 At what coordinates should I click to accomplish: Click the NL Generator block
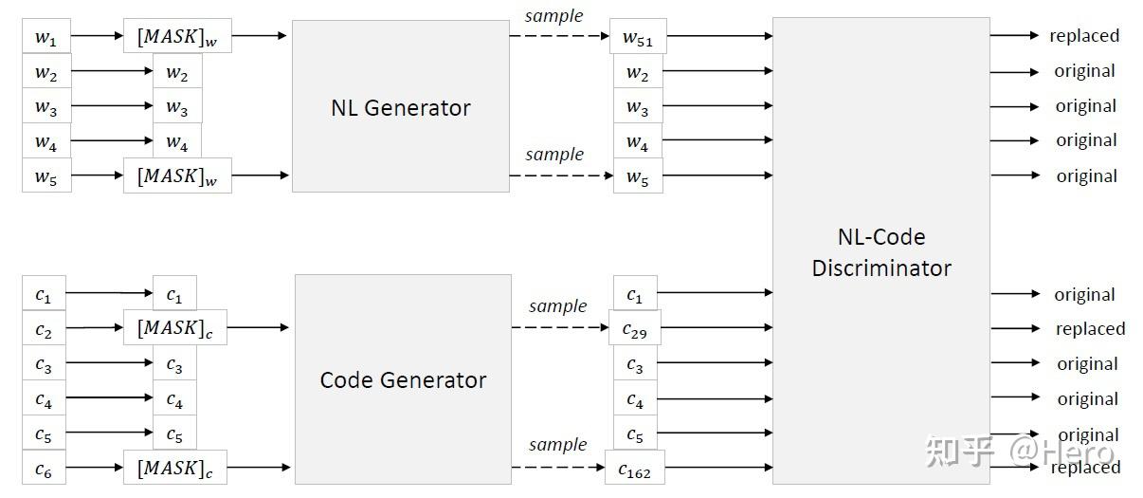(400, 106)
